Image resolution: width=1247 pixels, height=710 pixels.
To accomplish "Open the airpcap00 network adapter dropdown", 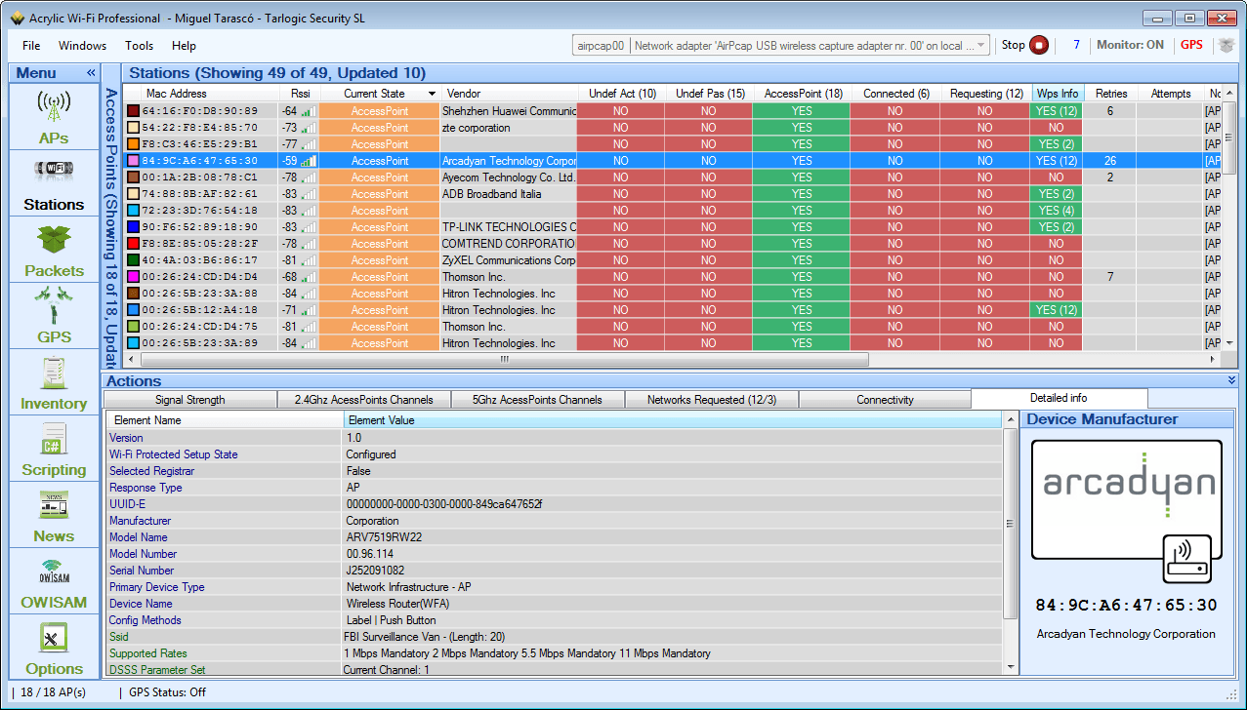I will point(780,45).
